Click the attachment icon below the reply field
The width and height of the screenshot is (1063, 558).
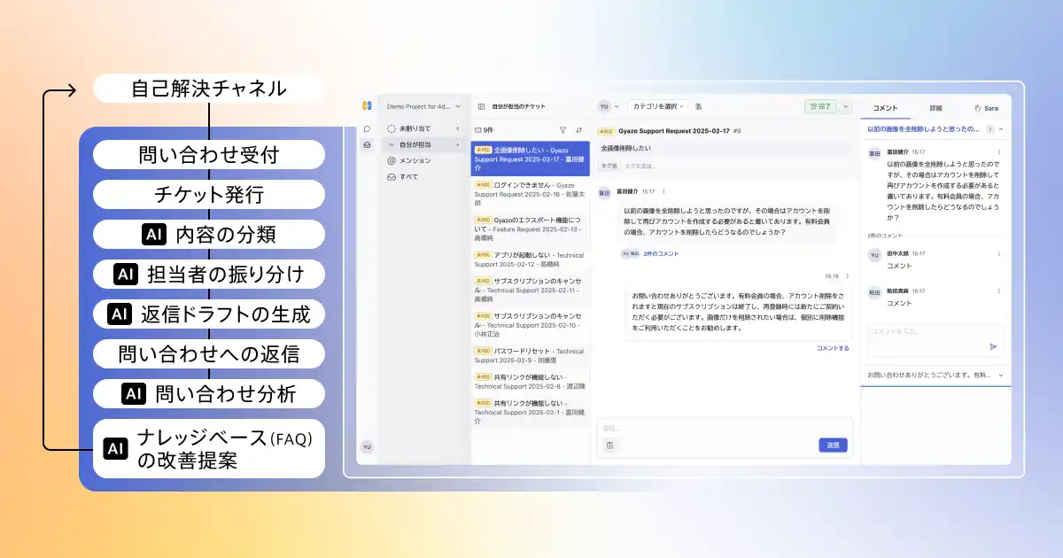click(609, 446)
